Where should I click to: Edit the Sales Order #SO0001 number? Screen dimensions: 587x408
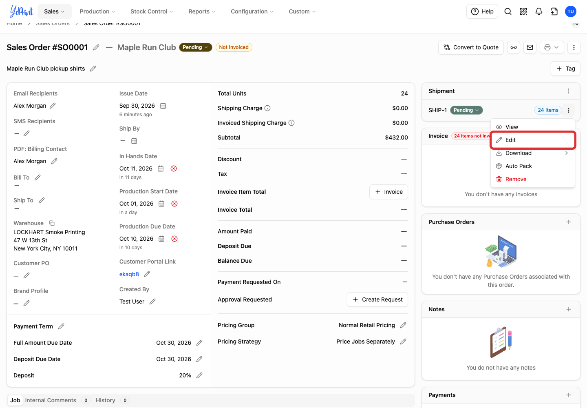click(x=96, y=47)
